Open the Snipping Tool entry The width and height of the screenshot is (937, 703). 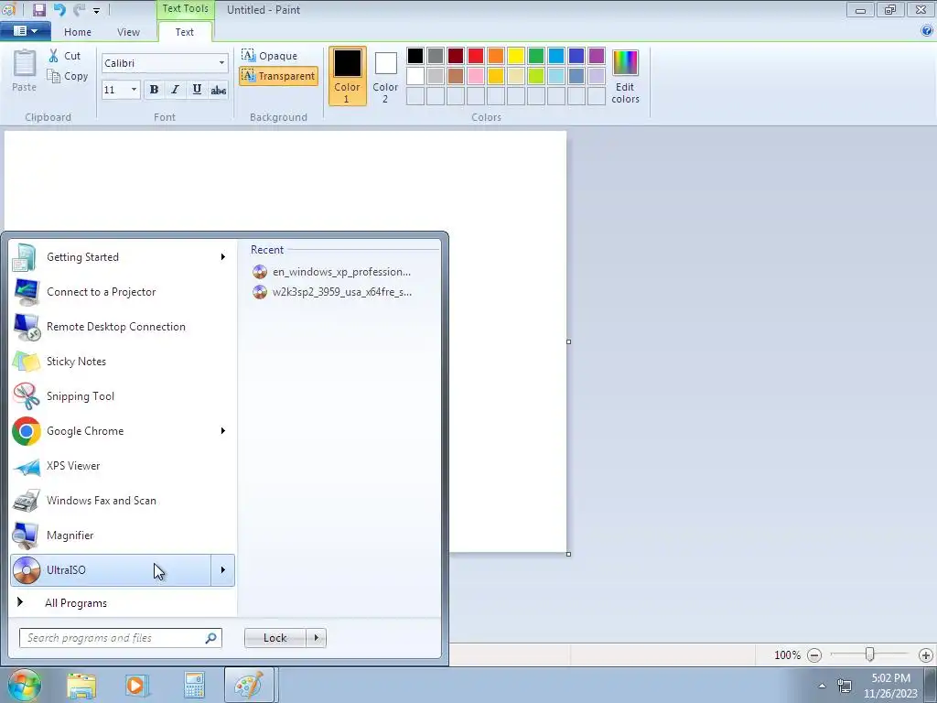point(123,395)
